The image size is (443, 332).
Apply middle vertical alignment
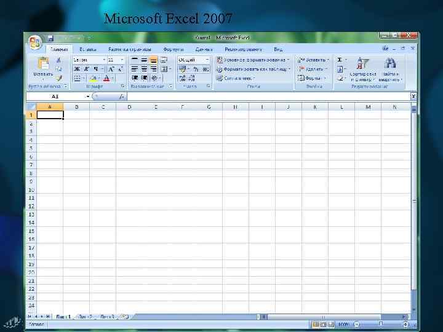(144, 60)
